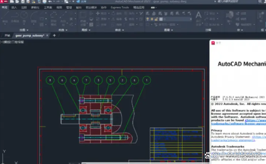The image size is (266, 164).
Task: Open the Express Tools ribbon tab
Action: (120, 7)
